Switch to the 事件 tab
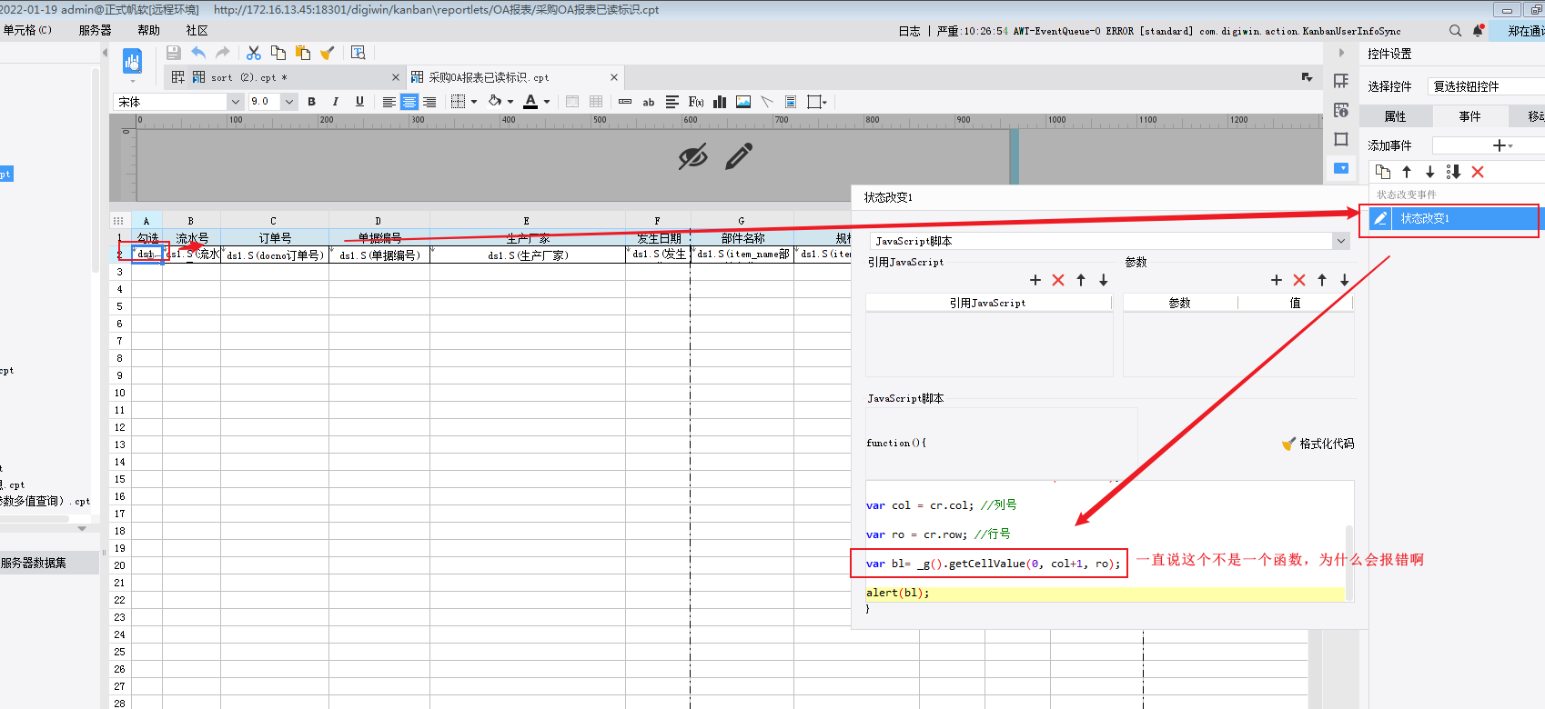 (x=1469, y=116)
